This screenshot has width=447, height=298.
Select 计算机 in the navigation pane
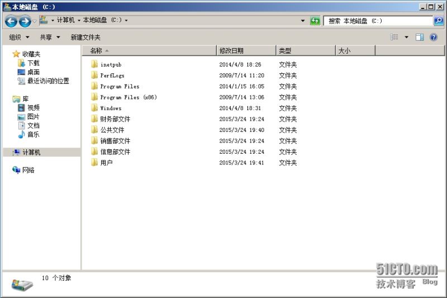(x=31, y=153)
